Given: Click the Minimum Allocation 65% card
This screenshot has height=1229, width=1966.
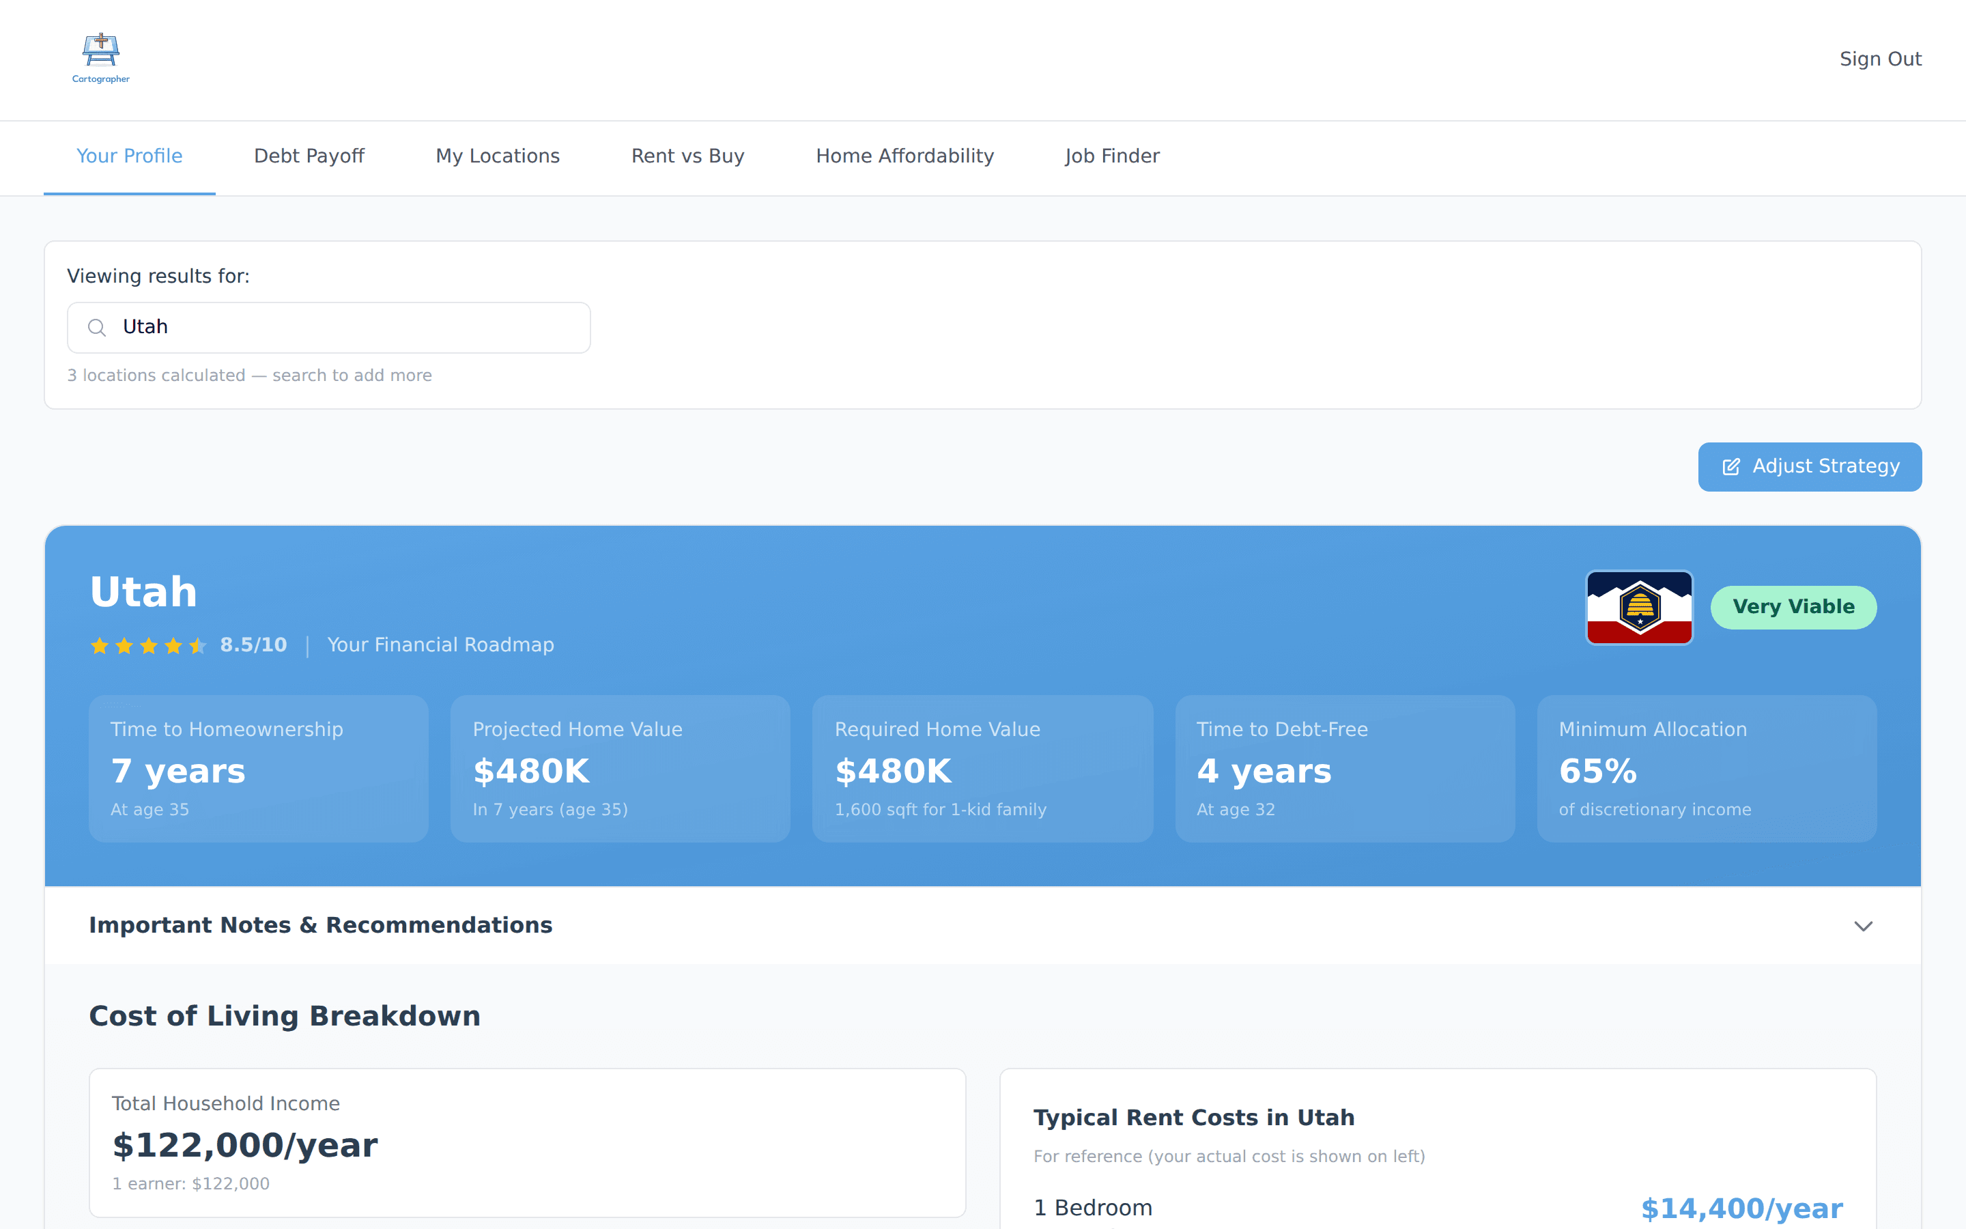Looking at the screenshot, I should pos(1705,768).
